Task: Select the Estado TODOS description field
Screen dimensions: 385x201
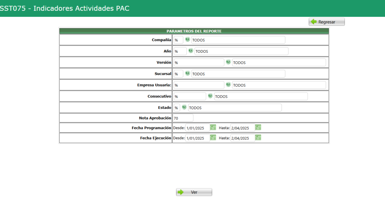Action: [x=235, y=108]
